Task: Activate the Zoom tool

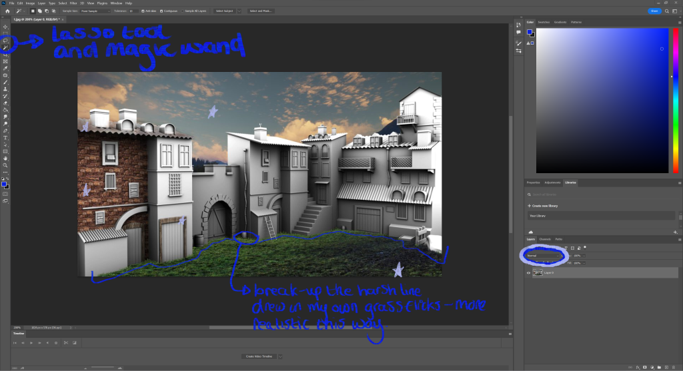Action: [x=5, y=165]
